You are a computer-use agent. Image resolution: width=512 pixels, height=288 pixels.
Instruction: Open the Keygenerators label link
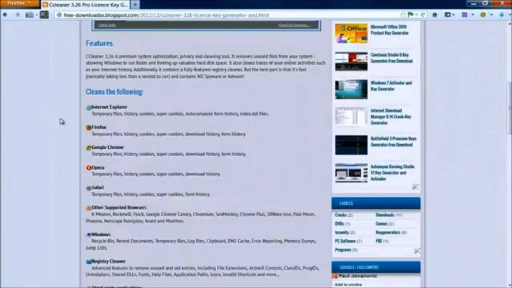pos(388,233)
